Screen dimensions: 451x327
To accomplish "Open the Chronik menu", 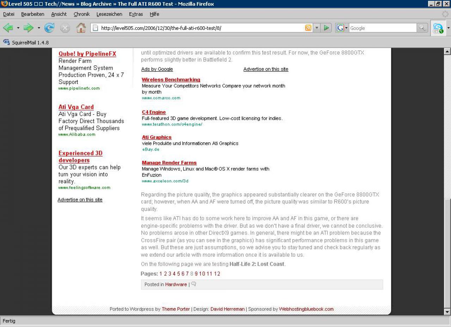I will [82, 14].
